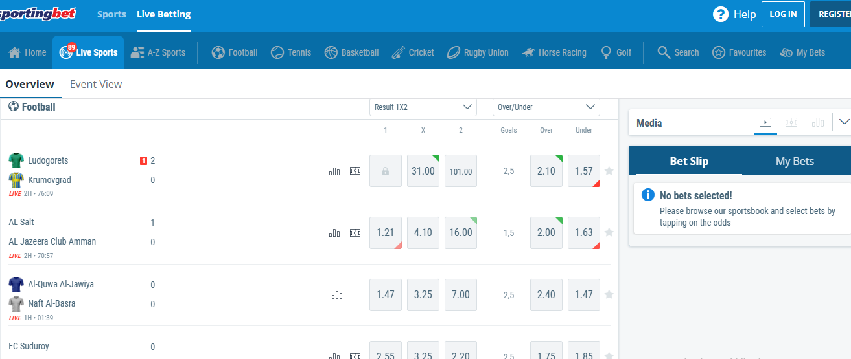The height and width of the screenshot is (359, 851).
Task: Switch Media panel to video stream icon
Action: click(x=765, y=122)
